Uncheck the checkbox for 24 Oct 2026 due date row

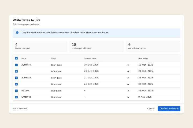pos(16,84)
